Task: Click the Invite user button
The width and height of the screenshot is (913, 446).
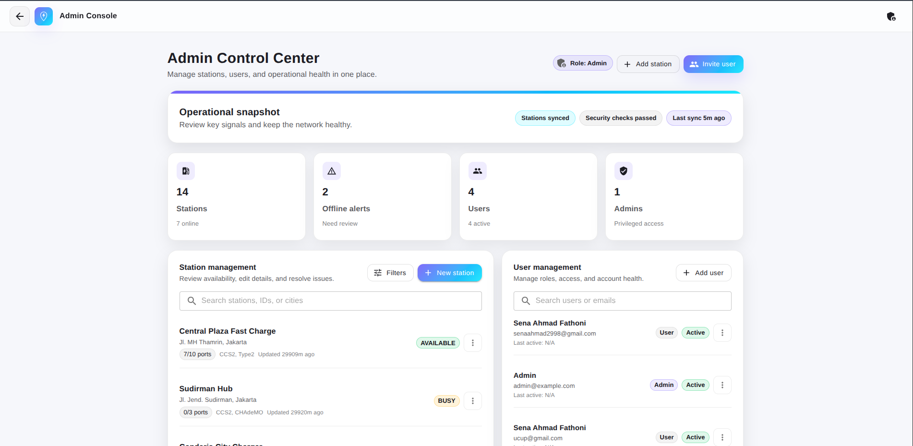Action: coord(713,64)
